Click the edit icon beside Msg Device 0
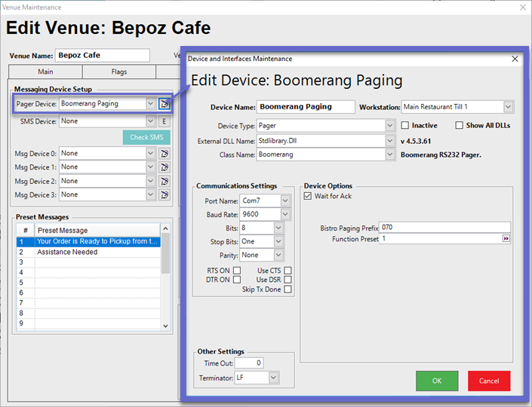The width and height of the screenshot is (532, 407). [x=165, y=153]
